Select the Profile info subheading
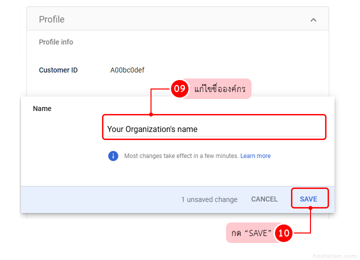This screenshot has height=260, width=360. (x=56, y=42)
